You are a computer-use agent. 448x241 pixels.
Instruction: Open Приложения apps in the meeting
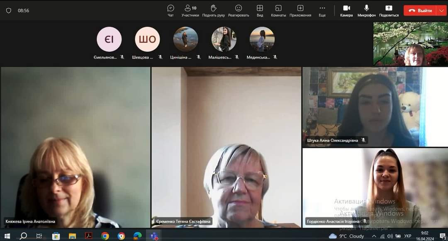click(300, 10)
